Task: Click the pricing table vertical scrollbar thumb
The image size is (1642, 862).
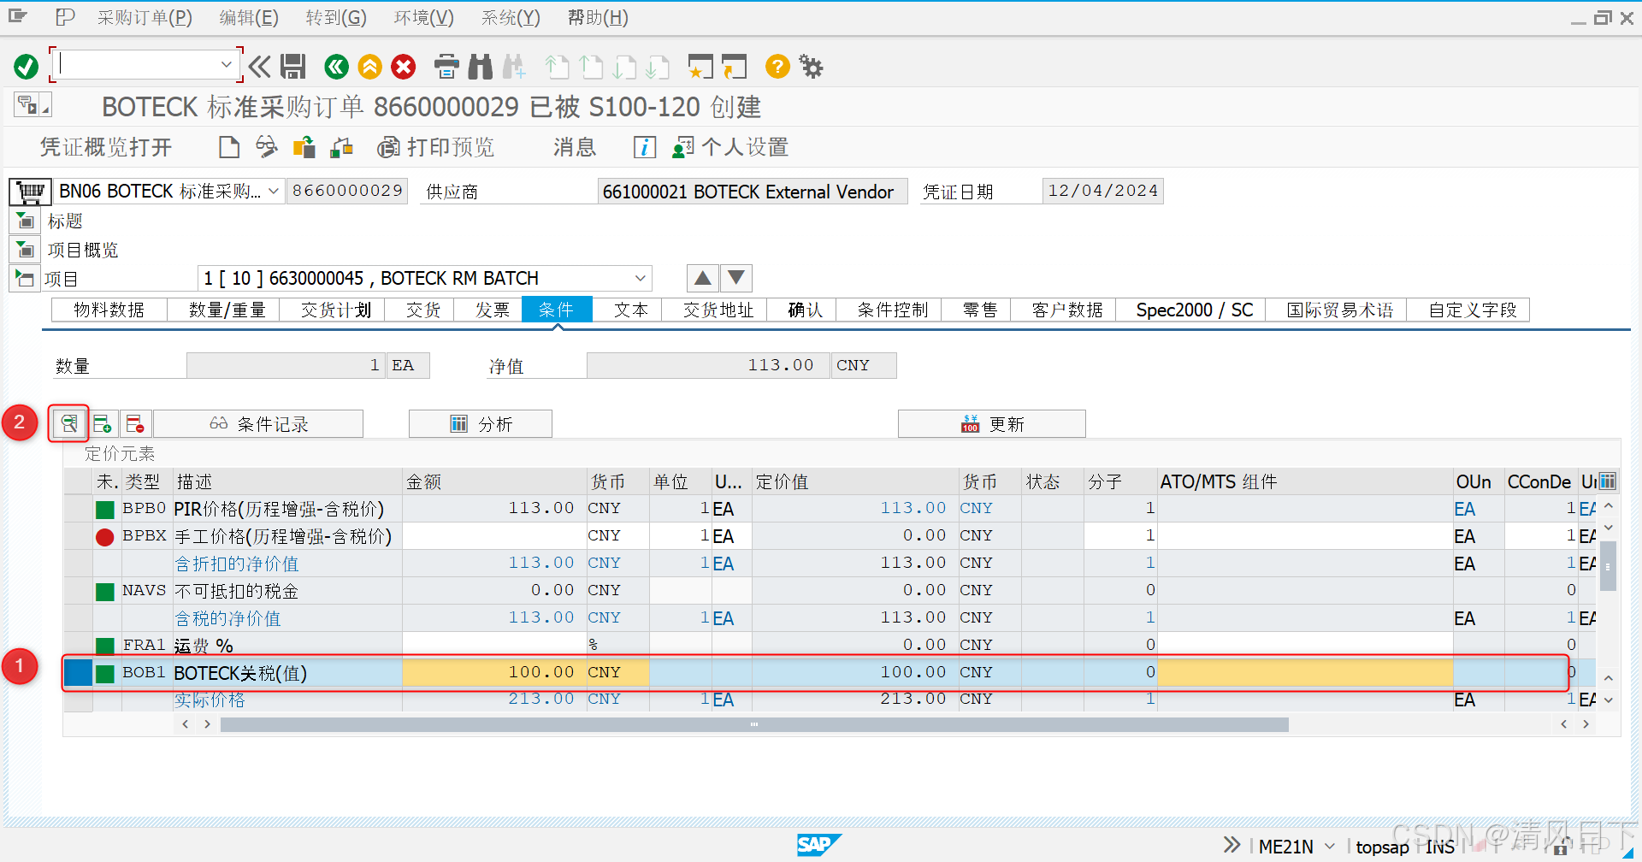Action: tap(1608, 566)
